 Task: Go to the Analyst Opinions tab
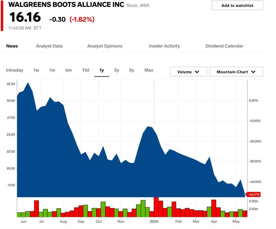tap(105, 46)
